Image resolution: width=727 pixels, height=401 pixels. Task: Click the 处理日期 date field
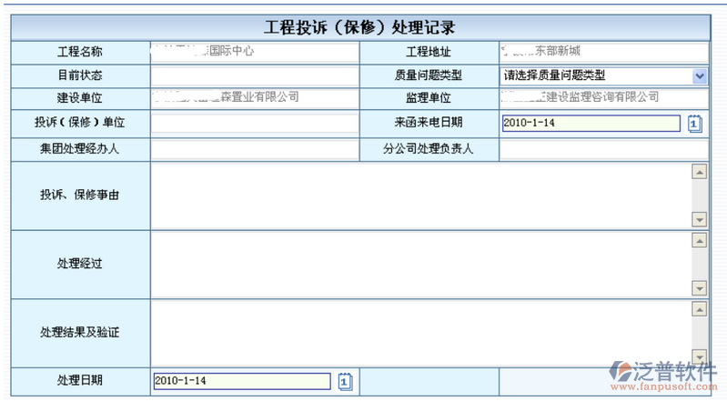242,381
